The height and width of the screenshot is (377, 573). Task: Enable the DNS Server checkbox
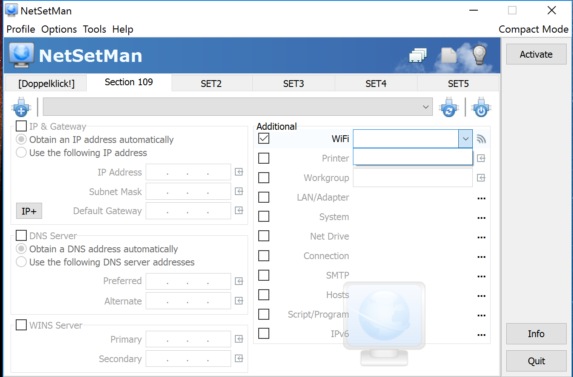tap(21, 235)
